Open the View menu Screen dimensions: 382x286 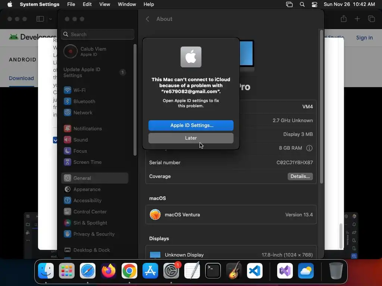[x=104, y=4]
